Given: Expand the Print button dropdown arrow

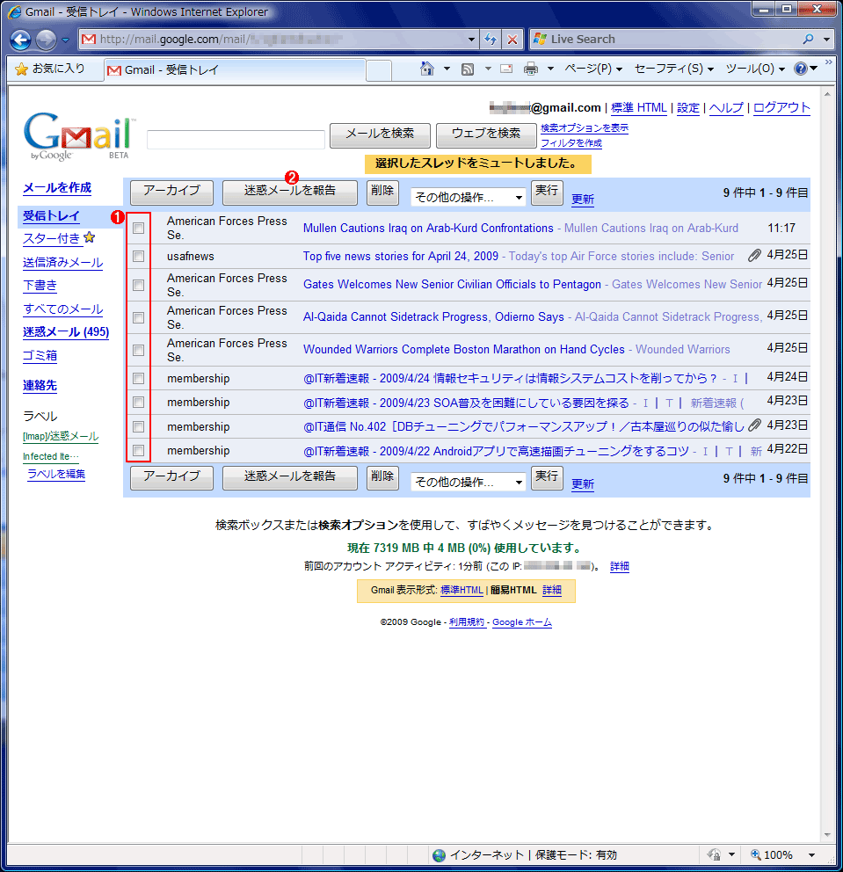Looking at the screenshot, I should pos(550,69).
